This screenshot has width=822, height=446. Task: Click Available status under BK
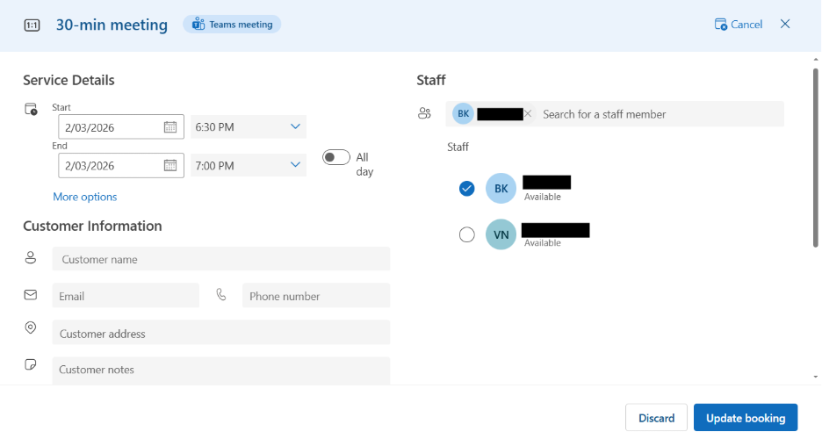click(x=543, y=197)
